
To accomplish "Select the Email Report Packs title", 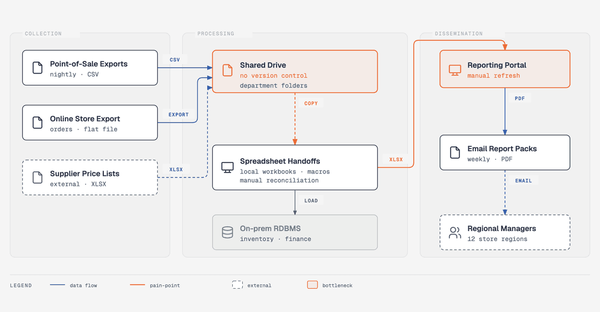I will point(502,149).
